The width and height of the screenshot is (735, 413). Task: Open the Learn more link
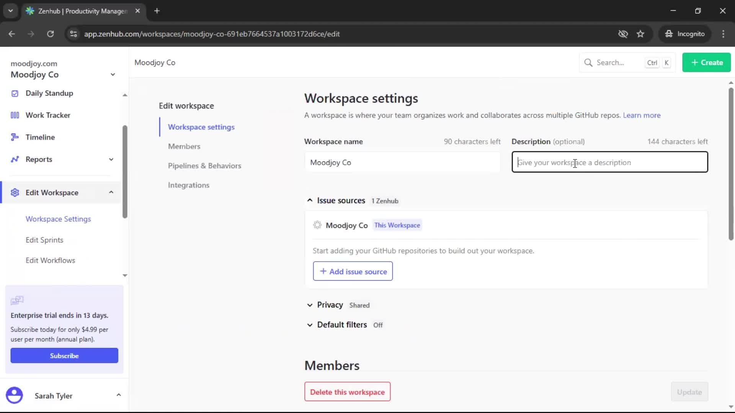point(642,115)
